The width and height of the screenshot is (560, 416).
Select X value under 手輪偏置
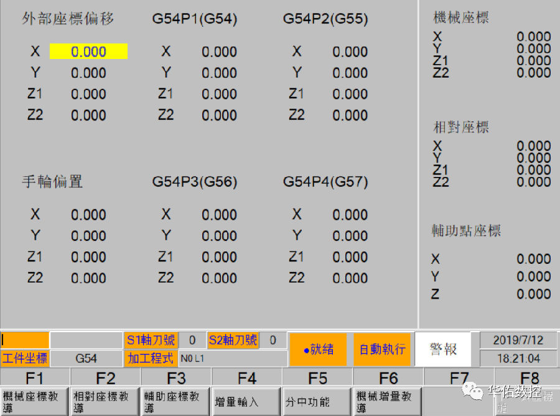click(x=88, y=215)
